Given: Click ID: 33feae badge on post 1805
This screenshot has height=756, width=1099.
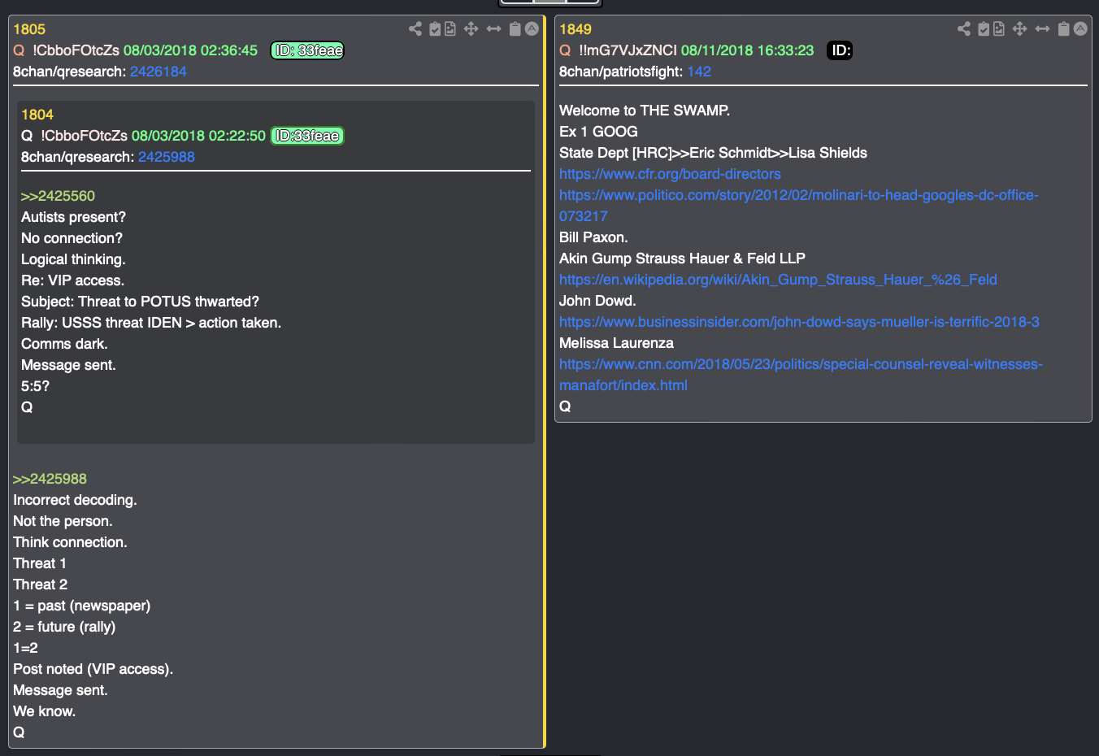Looking at the screenshot, I should (x=307, y=50).
